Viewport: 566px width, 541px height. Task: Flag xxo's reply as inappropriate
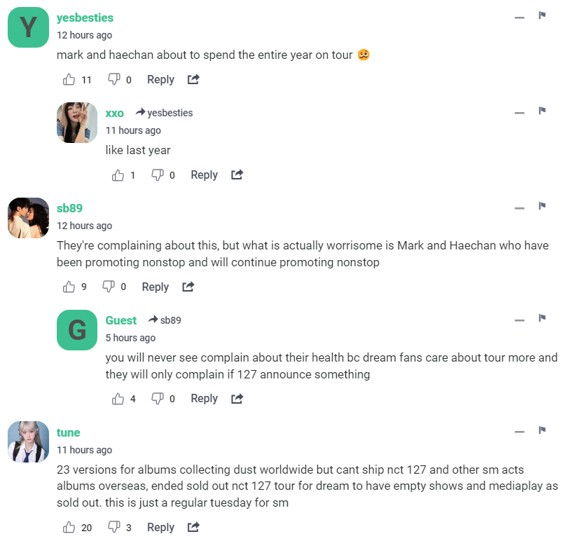(x=541, y=111)
